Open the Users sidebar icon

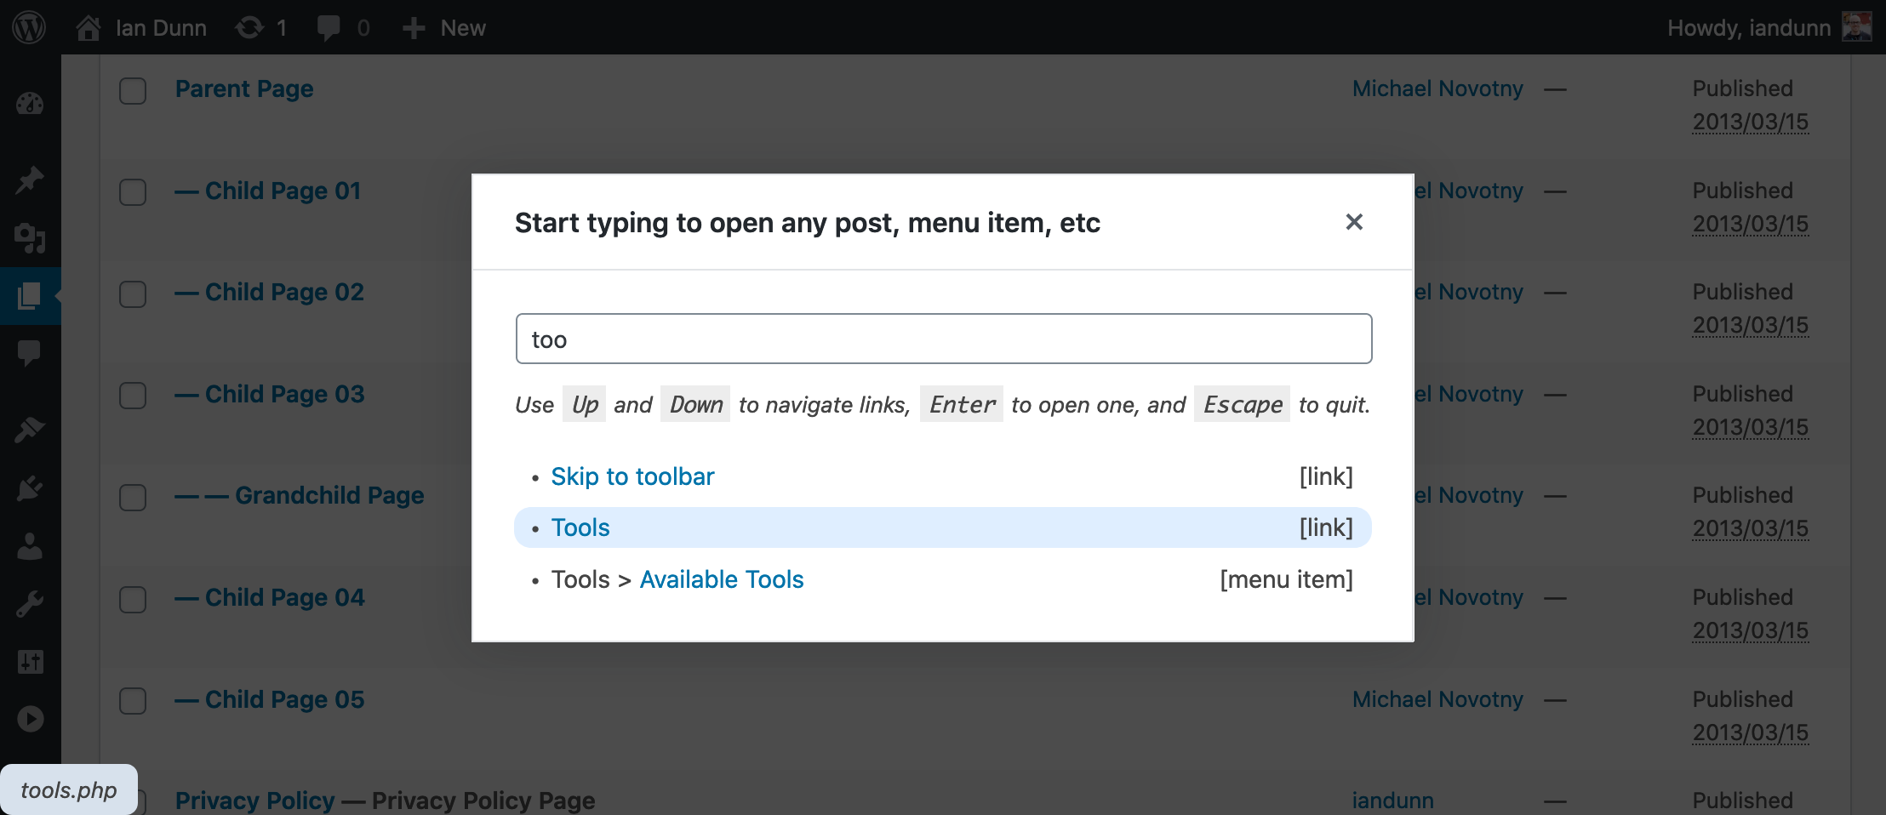click(30, 546)
